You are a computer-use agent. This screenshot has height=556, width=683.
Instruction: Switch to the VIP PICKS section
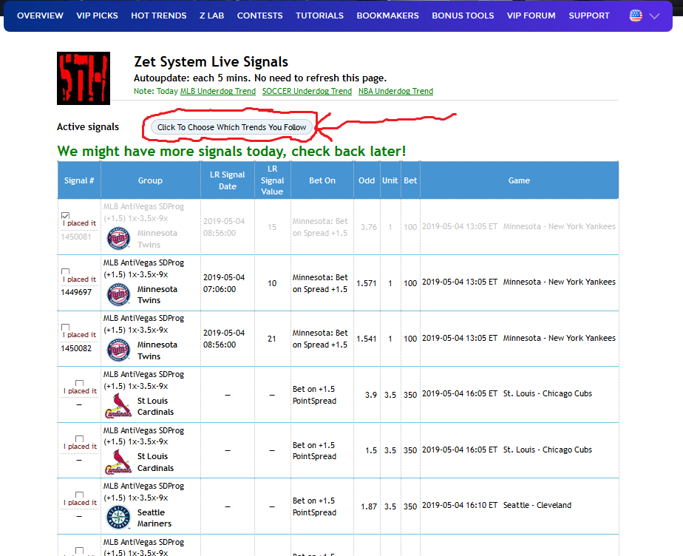point(97,15)
